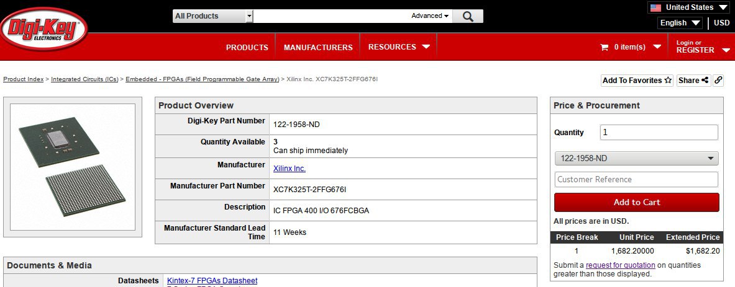Expand Advanced search options
The image size is (735, 287).
point(430,16)
